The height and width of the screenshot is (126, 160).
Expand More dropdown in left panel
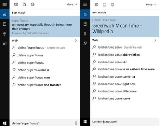72,5
